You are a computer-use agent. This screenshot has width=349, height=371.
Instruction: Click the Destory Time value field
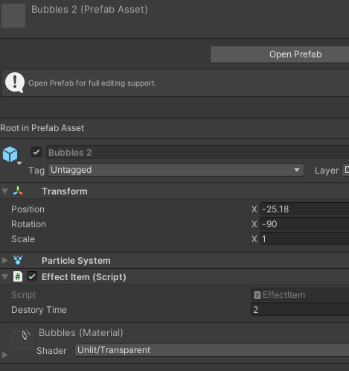coord(300,310)
